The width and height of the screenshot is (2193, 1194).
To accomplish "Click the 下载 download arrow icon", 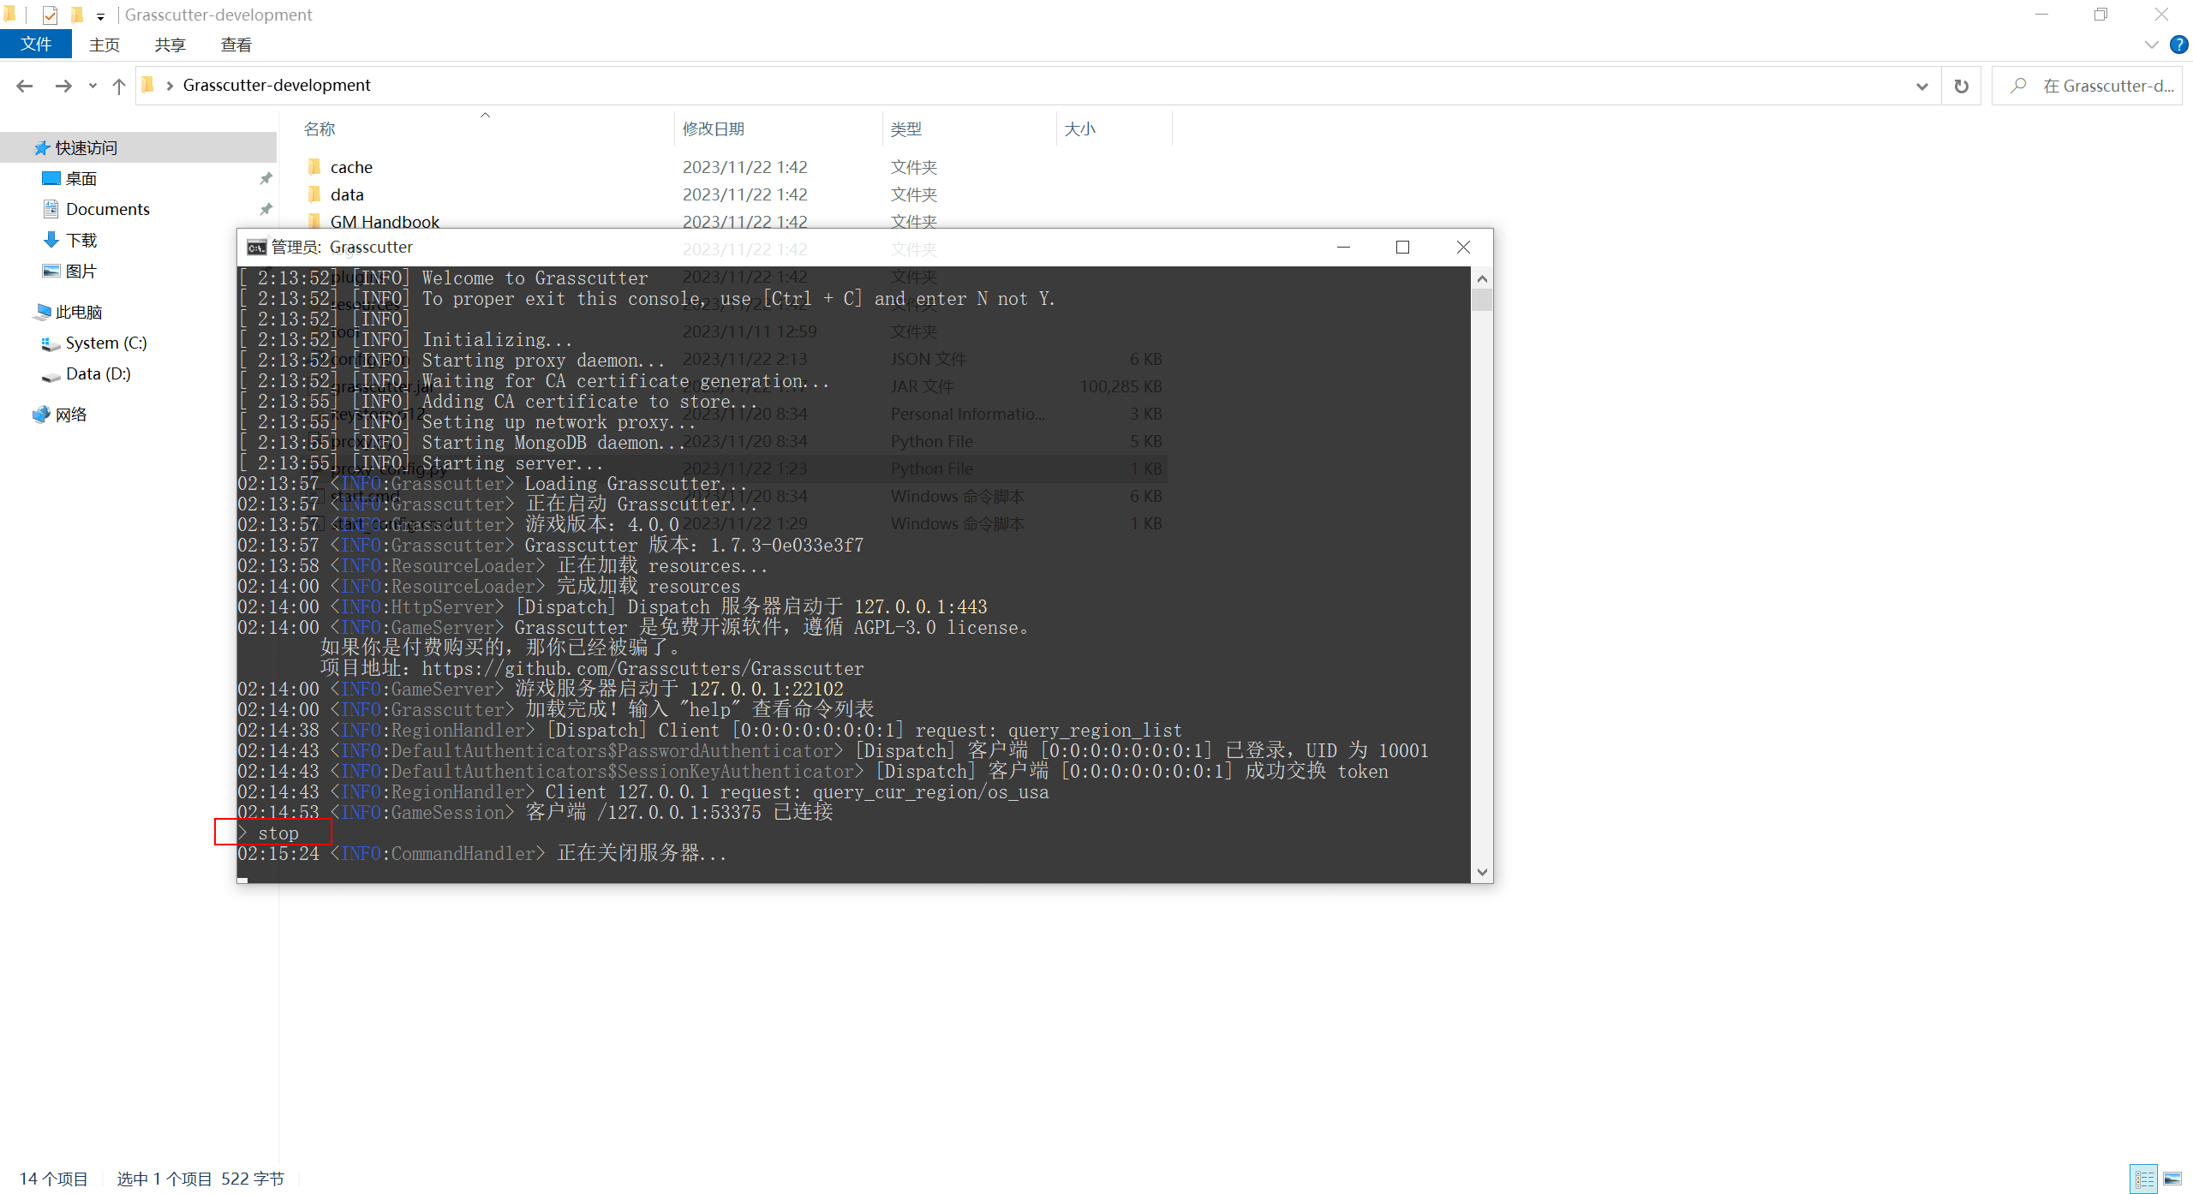I will coord(51,240).
